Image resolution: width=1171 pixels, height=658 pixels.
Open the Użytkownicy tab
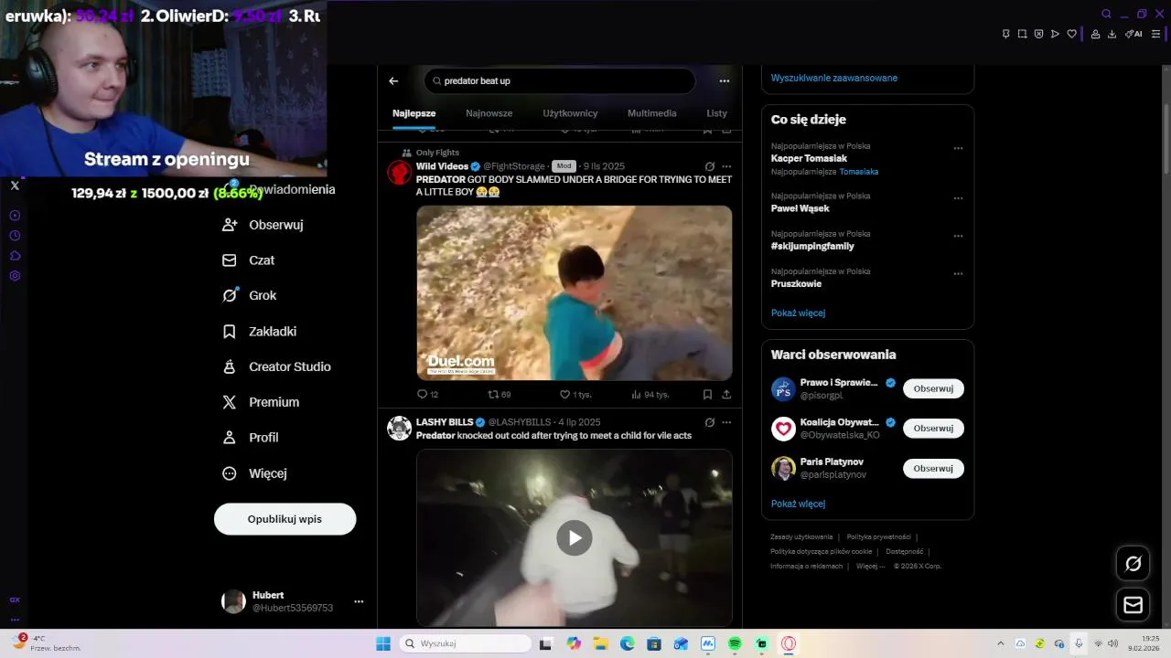(570, 113)
